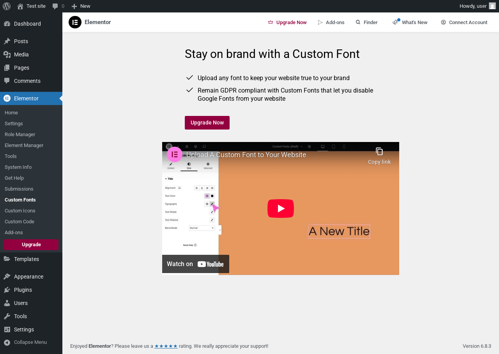Open the Test site home icon
Image resolution: width=499 pixels, height=354 pixels.
click(20, 6)
